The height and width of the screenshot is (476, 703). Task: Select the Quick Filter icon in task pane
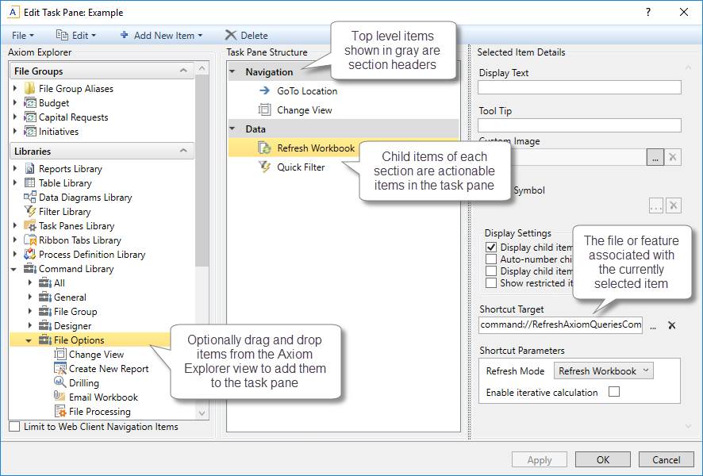pos(265,167)
